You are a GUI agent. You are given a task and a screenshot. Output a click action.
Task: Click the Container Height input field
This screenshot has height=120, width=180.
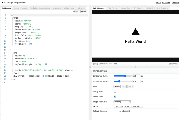point(136,81)
